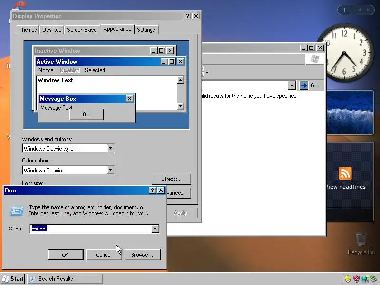
Task: Switch to the Desktop tab
Action: [x=52, y=30]
